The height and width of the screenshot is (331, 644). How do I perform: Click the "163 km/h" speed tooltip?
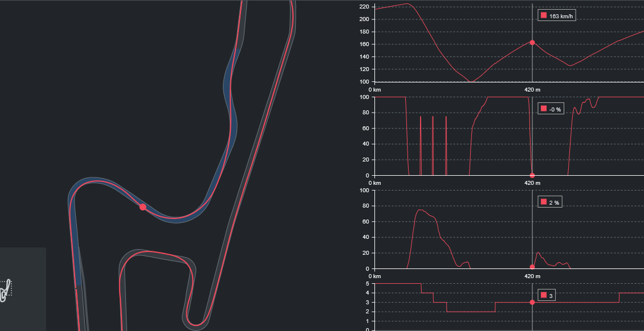pos(556,15)
